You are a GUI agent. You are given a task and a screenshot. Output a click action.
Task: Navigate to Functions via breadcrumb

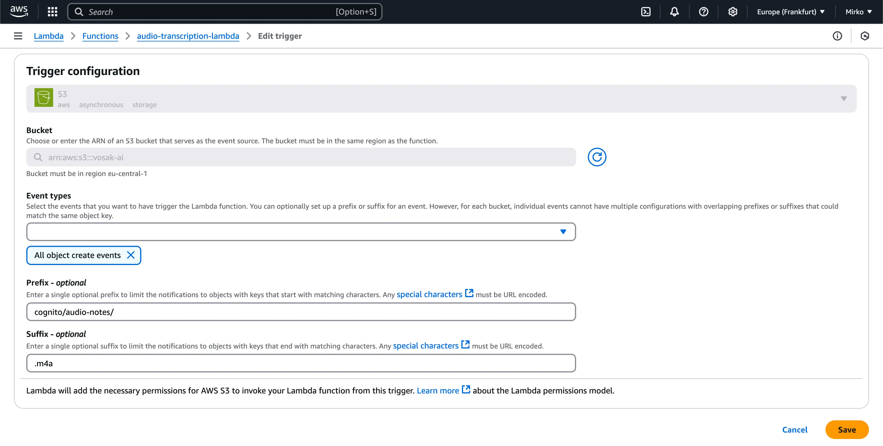pos(100,36)
